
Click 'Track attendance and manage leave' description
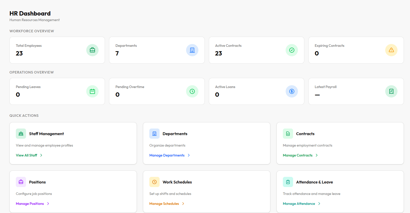coord(311,194)
